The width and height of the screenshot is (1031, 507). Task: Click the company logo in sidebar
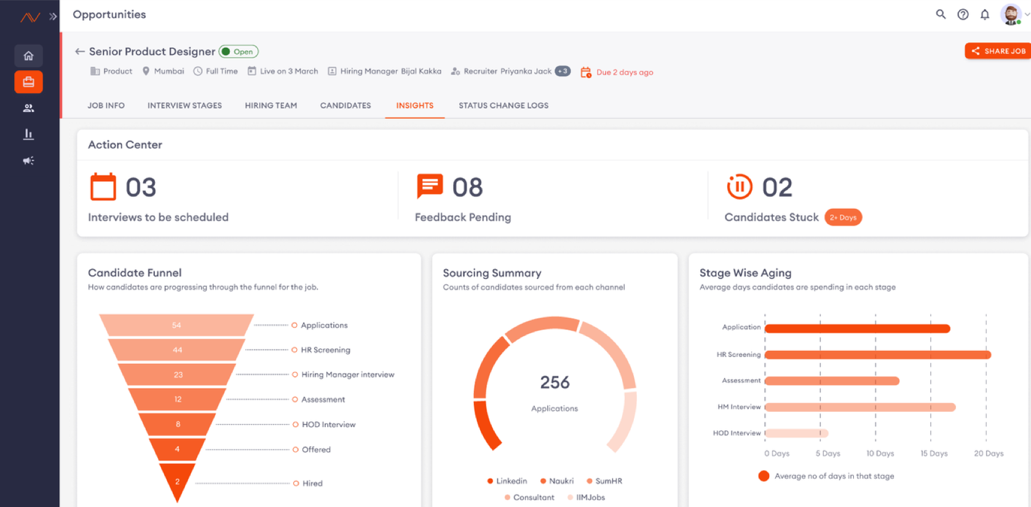tap(30, 17)
